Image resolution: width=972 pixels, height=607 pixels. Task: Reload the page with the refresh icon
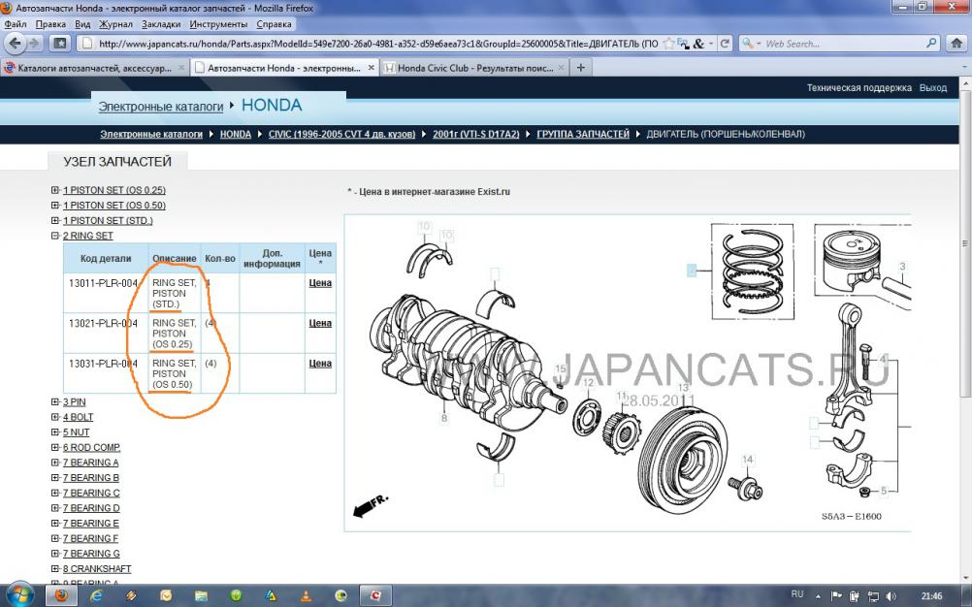725,44
